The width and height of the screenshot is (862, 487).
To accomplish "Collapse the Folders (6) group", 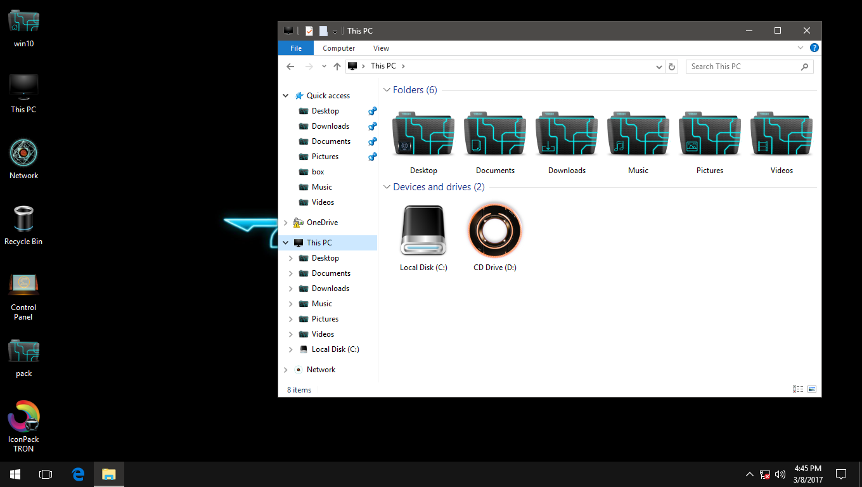I will pos(387,90).
